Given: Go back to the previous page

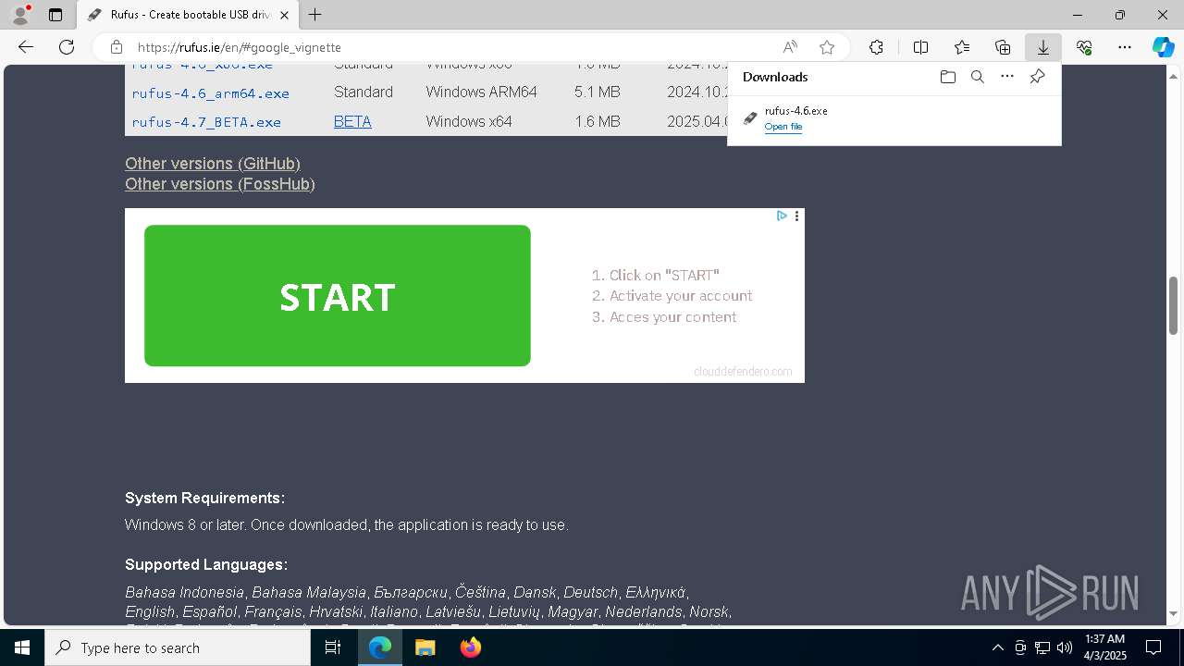Looking at the screenshot, I should [x=26, y=47].
